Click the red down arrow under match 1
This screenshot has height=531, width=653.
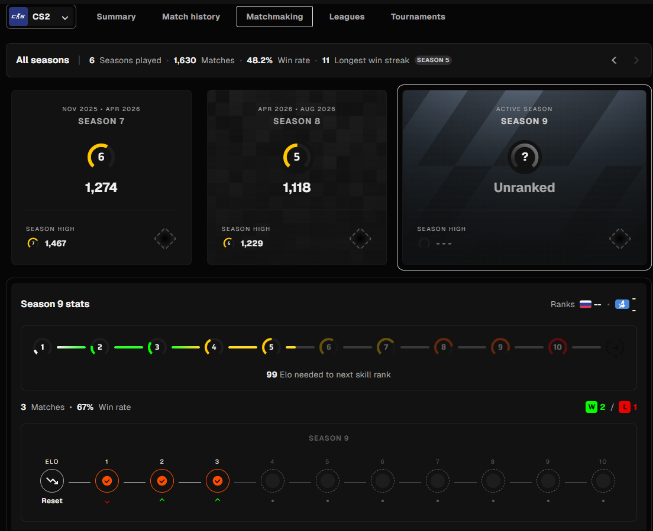[107, 502]
